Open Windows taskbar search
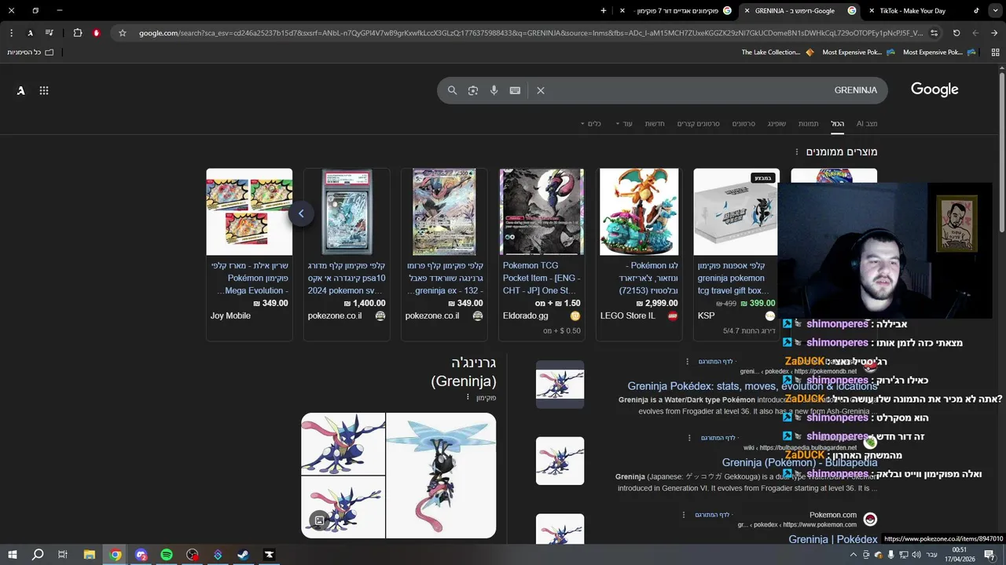The width and height of the screenshot is (1006, 565). point(38,555)
